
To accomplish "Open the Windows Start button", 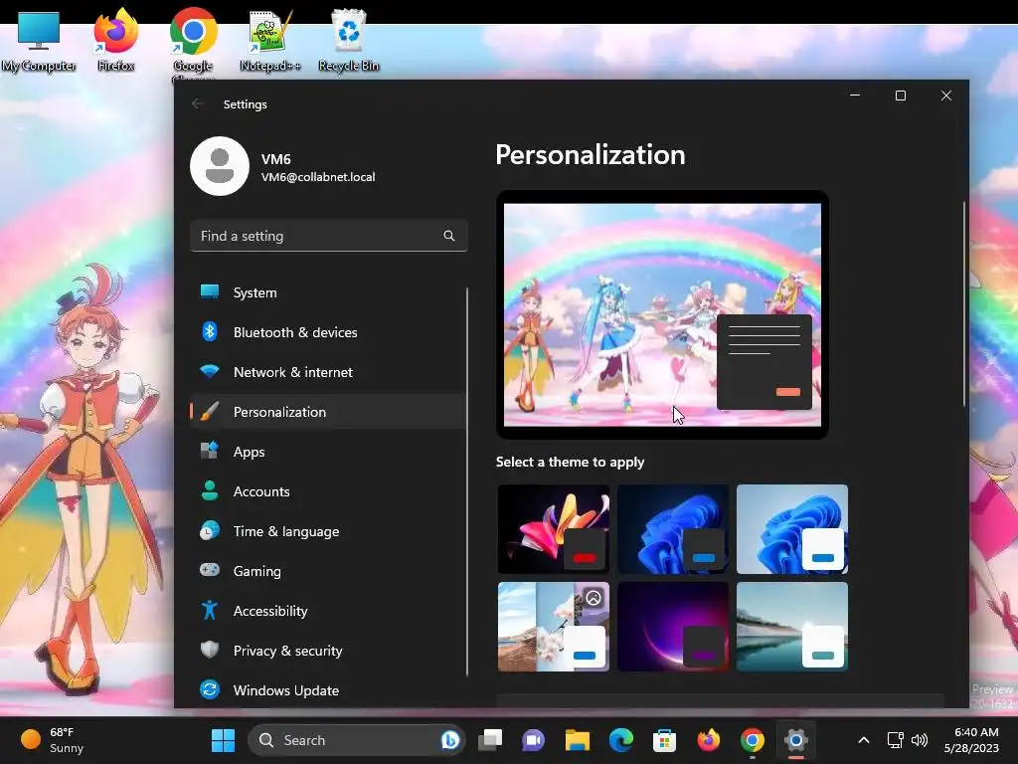I will [x=224, y=740].
